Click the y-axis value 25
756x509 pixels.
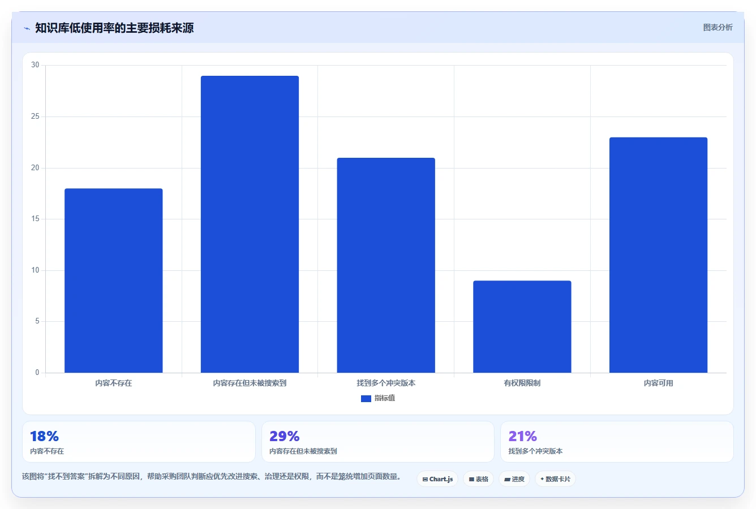tap(36, 117)
